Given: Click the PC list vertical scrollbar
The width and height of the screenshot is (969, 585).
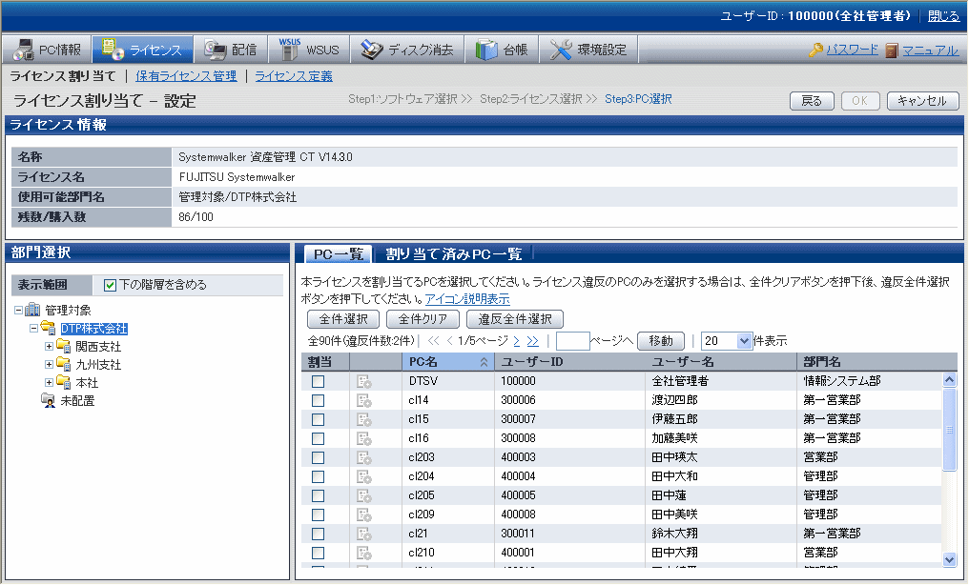Looking at the screenshot, I should tap(949, 476).
